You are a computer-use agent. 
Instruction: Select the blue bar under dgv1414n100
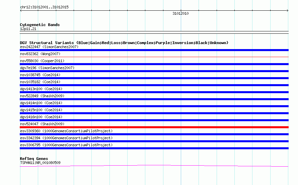(154, 106)
